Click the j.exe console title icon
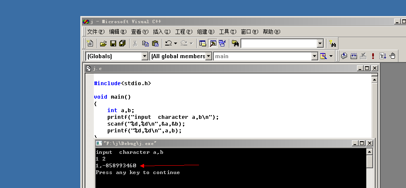This screenshot has width=406, height=188. (x=99, y=143)
